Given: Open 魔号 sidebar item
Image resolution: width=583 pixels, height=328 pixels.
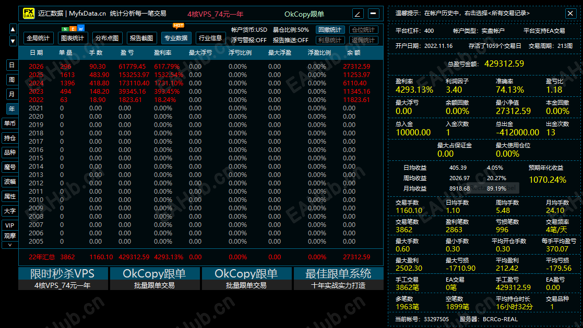Looking at the screenshot, I should click(x=10, y=167).
